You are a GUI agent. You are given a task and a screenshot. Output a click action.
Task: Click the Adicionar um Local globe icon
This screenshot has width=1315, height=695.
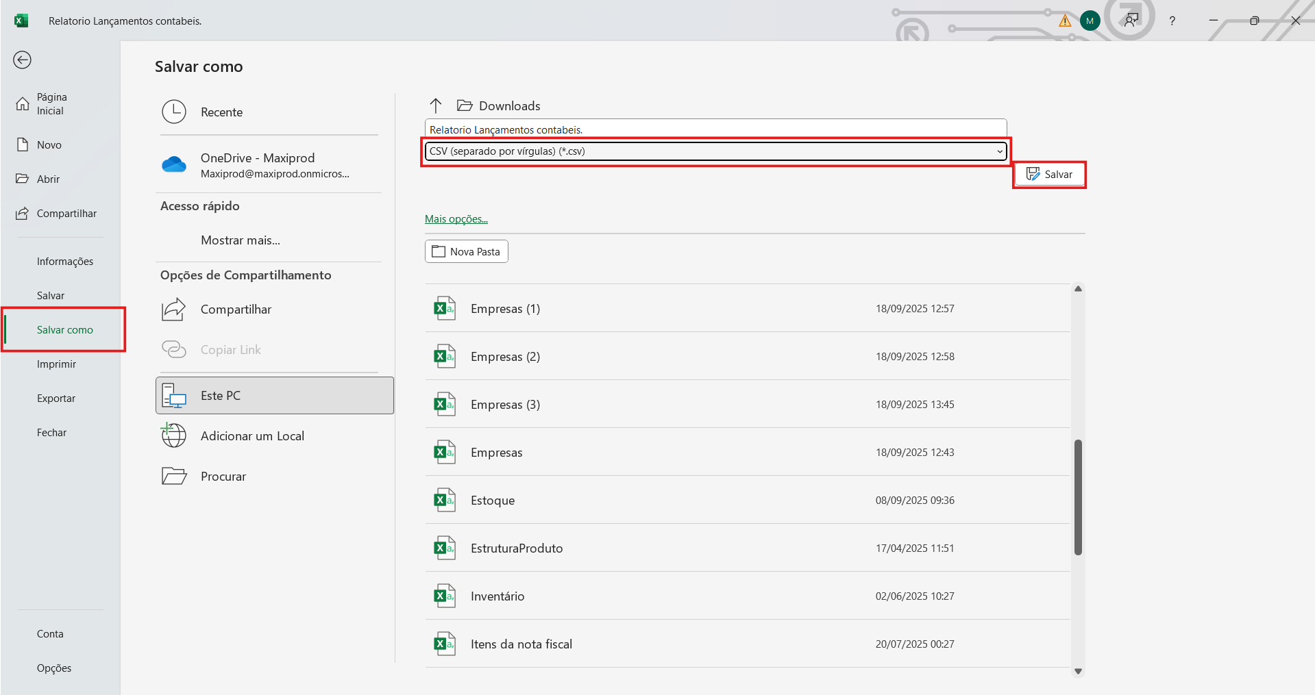(173, 435)
